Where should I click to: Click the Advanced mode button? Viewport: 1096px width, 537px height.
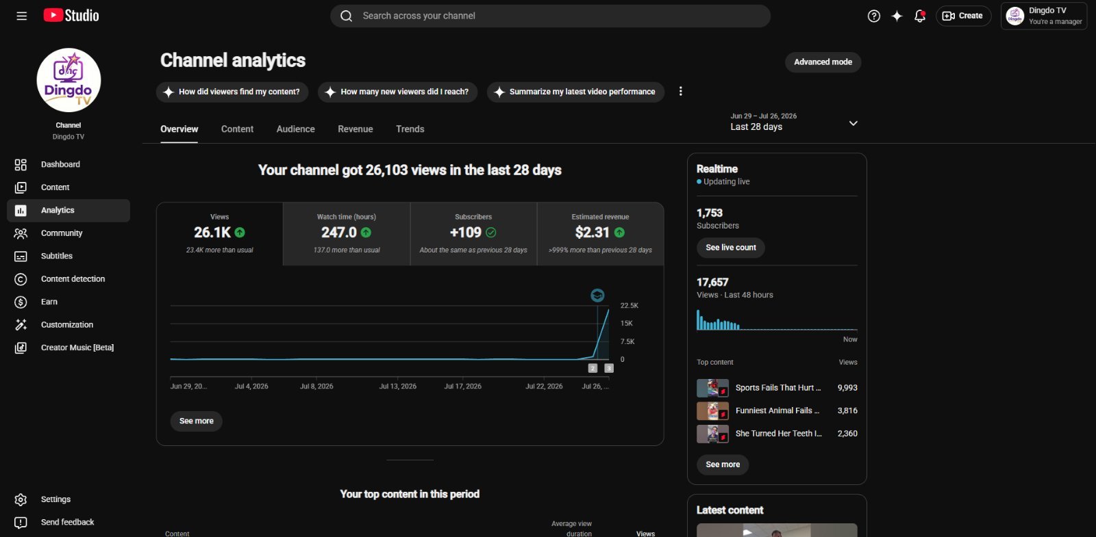823,62
